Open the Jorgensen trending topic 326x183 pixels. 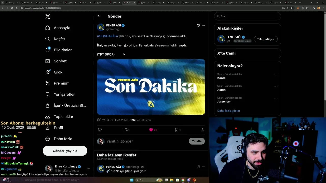pos(224,101)
